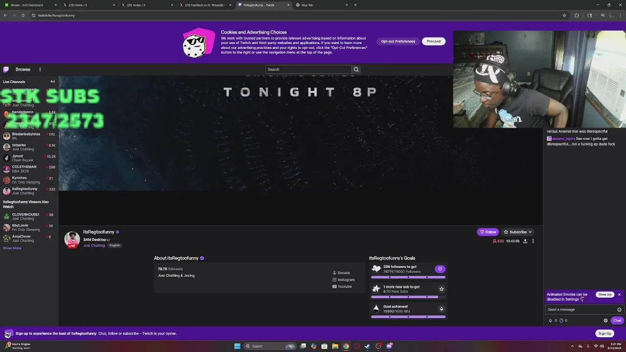Click the Bits goal progress bar
The image size is (626, 352).
point(408,317)
